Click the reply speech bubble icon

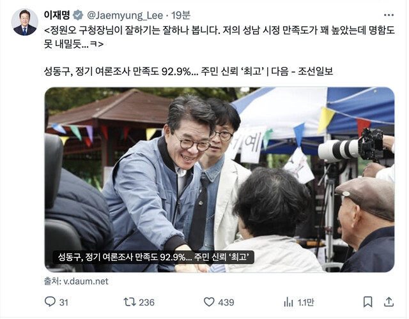(x=50, y=302)
